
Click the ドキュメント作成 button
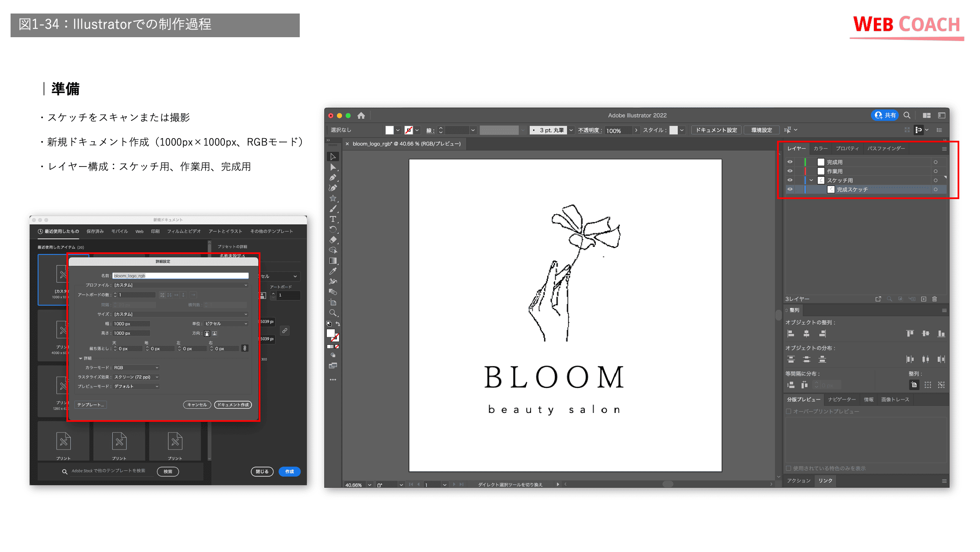(233, 405)
